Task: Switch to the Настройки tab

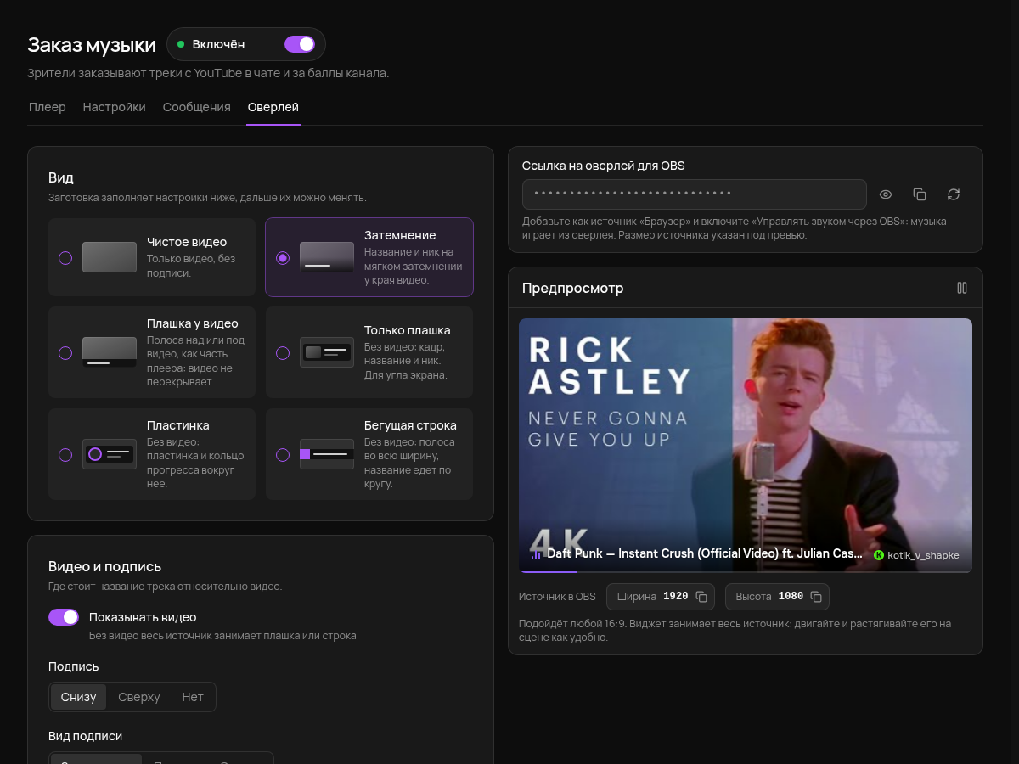Action: point(115,107)
